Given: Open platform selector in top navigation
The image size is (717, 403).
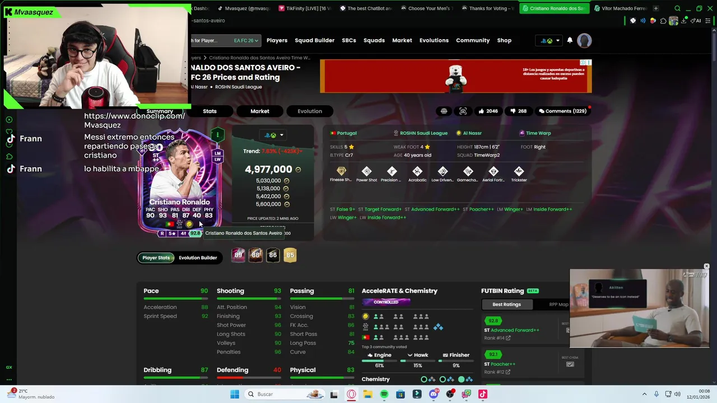Looking at the screenshot, I should (x=550, y=40).
